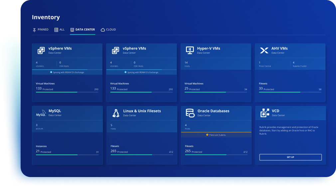Click the Linux & Unix Filesets progress bar

[142, 155]
